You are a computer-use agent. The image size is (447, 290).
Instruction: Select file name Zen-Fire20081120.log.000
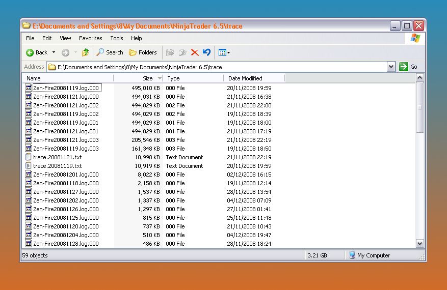(66, 226)
